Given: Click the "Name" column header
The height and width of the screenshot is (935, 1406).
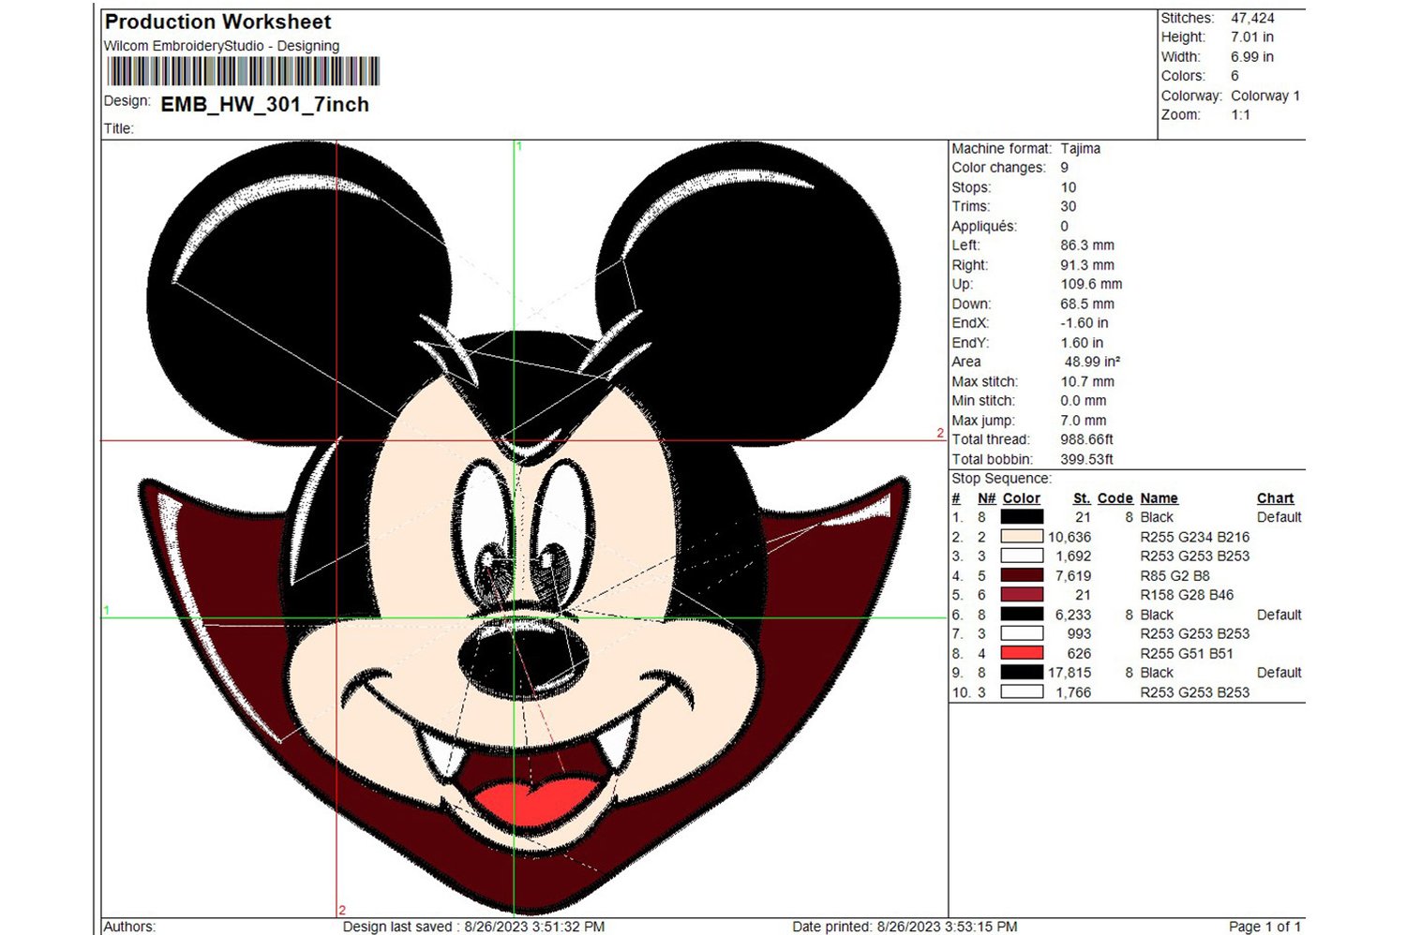Looking at the screenshot, I should coord(1159,498).
